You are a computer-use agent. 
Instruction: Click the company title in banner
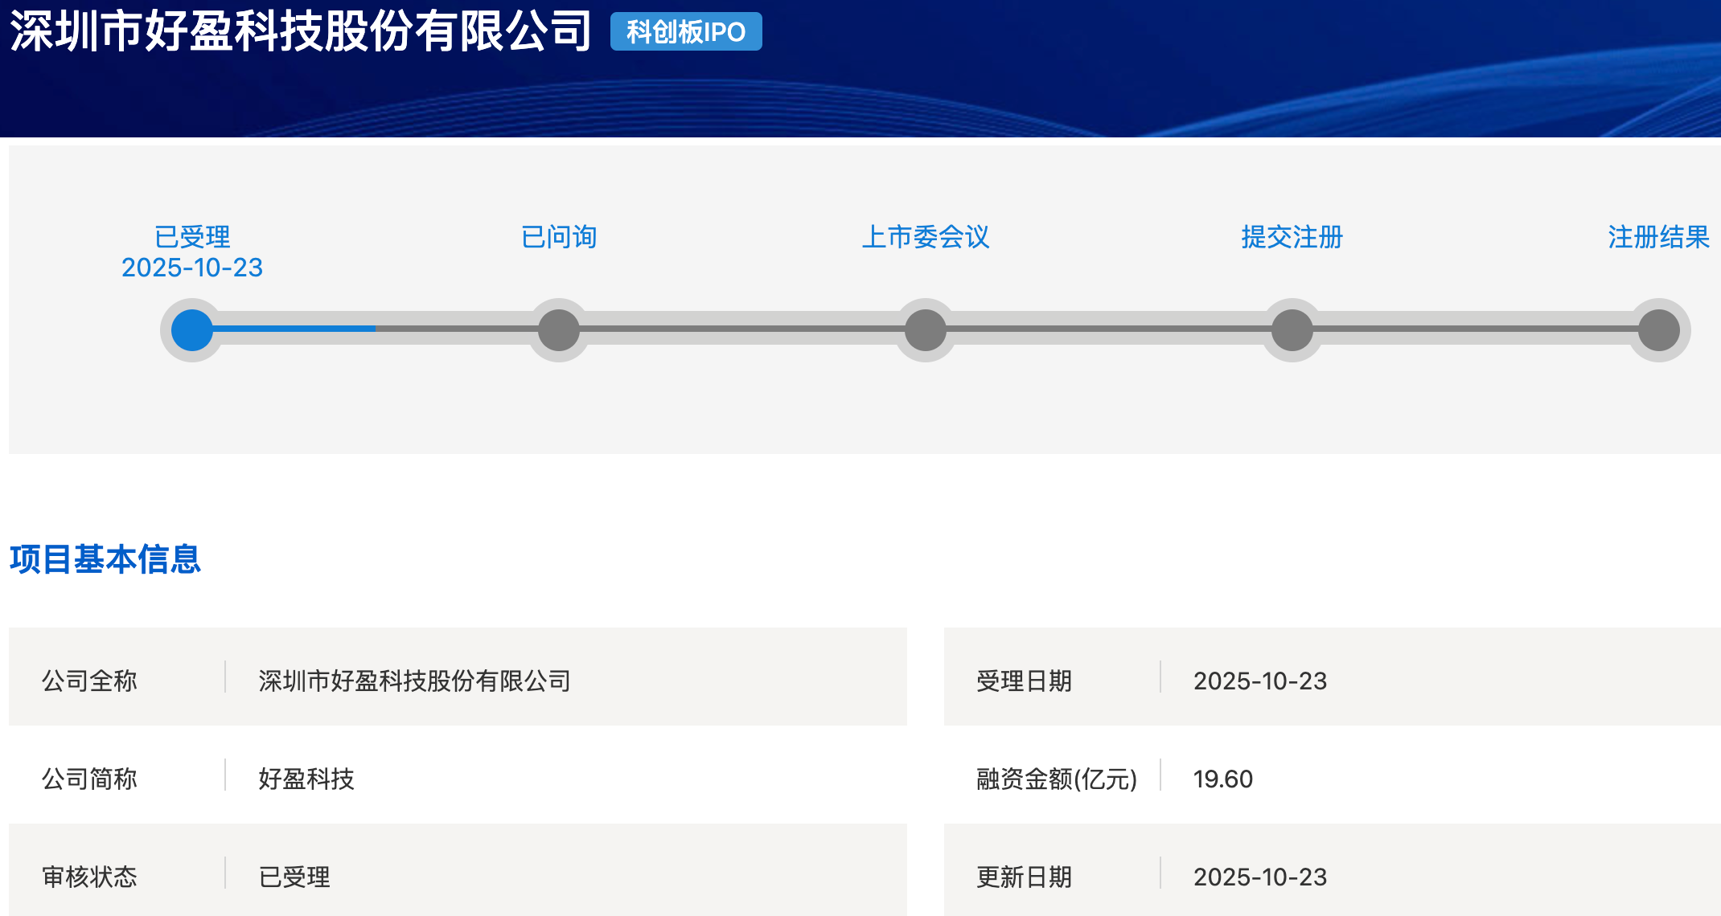pyautogui.click(x=301, y=32)
